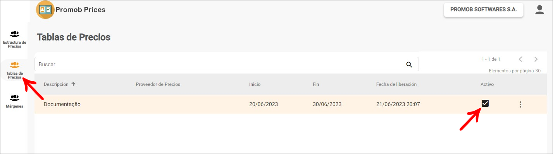
Task: Open Estructura de Precios sidebar icon
Action: pyautogui.click(x=15, y=34)
